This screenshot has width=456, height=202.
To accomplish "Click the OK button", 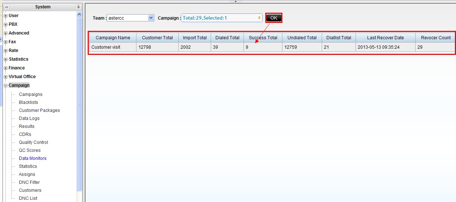I will point(274,18).
